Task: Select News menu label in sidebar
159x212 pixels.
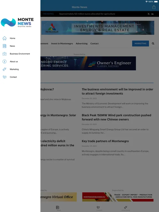Action: pyautogui.click(x=12, y=46)
